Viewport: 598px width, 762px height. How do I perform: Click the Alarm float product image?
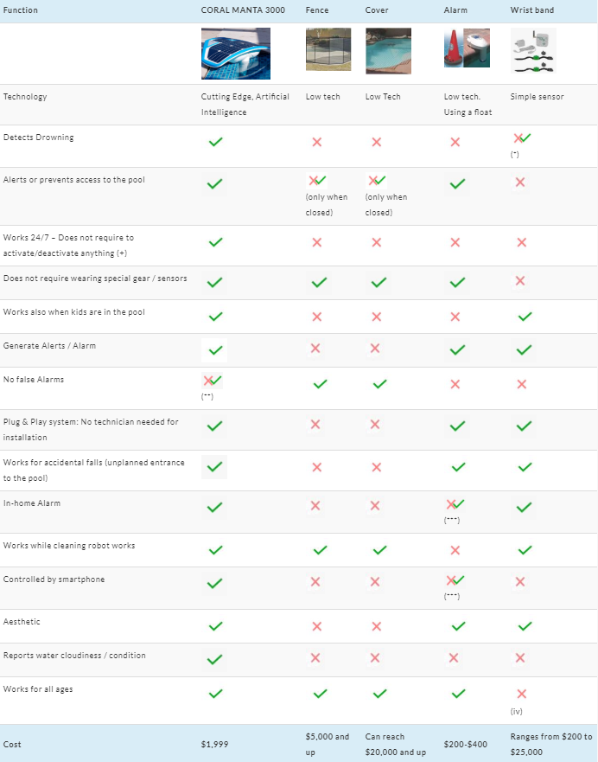pos(467,48)
